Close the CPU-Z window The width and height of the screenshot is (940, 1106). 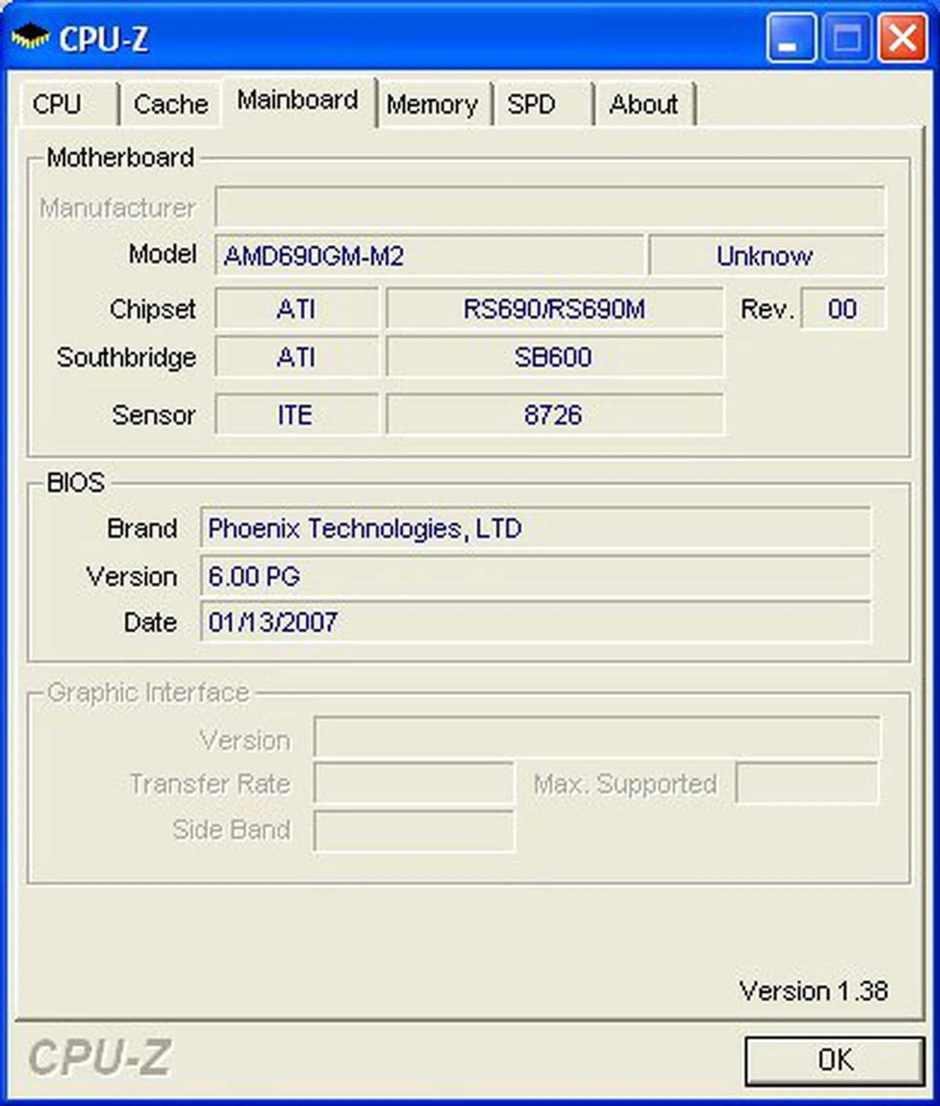902,38
